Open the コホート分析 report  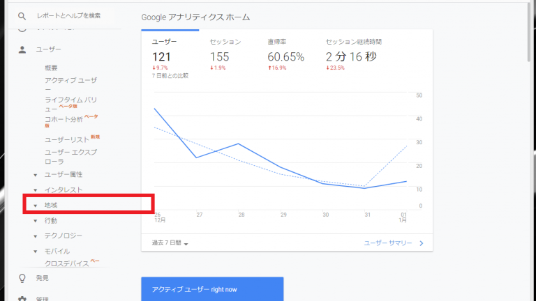71,121
